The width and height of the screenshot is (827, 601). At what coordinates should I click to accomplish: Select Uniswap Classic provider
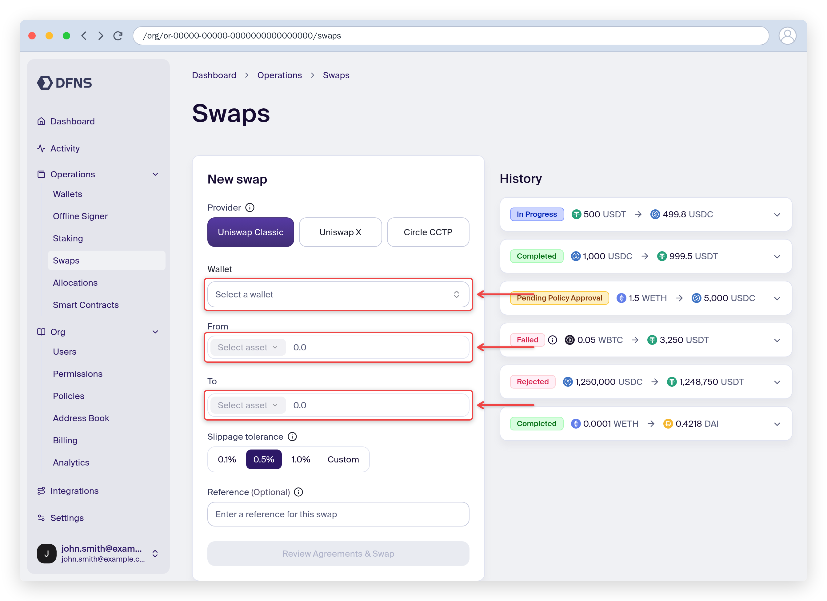point(250,232)
